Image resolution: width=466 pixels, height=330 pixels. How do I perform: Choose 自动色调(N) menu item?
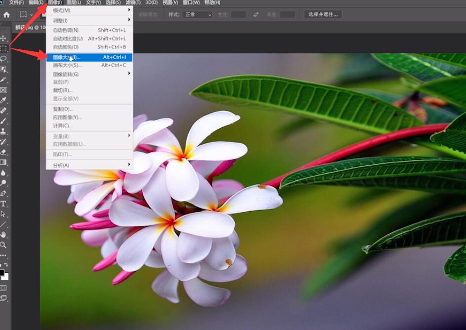coord(89,30)
